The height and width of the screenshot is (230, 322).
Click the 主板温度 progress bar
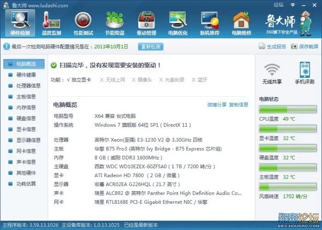click(287, 168)
